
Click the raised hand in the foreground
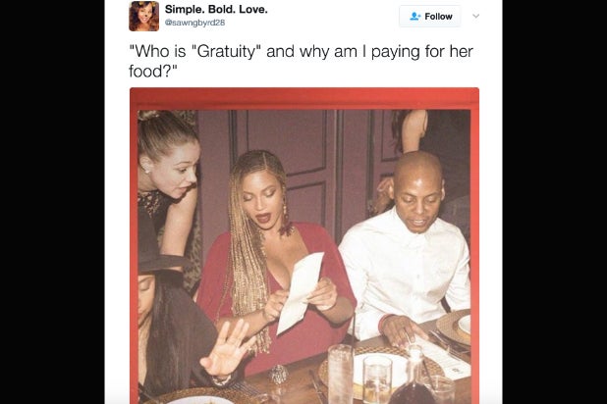[x=227, y=350]
